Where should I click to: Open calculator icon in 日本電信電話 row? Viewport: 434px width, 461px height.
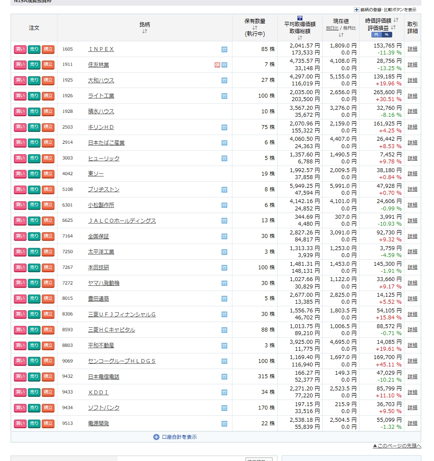tap(224, 376)
